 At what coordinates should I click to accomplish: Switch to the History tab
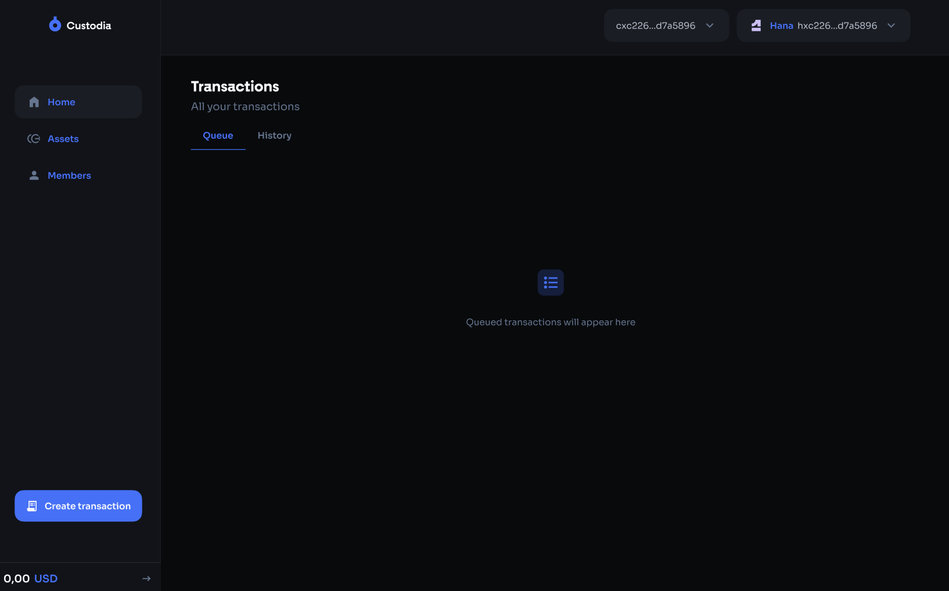(275, 135)
